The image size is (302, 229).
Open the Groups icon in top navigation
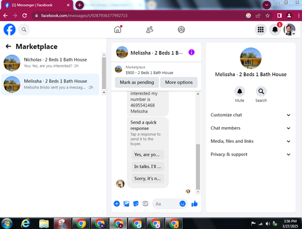point(181,30)
